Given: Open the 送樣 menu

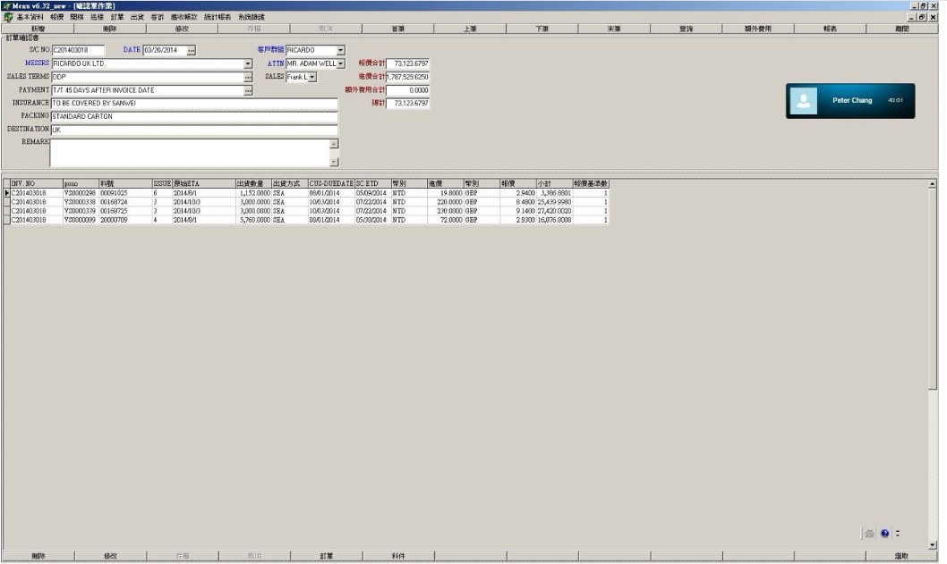Looking at the screenshot, I should click(98, 17).
